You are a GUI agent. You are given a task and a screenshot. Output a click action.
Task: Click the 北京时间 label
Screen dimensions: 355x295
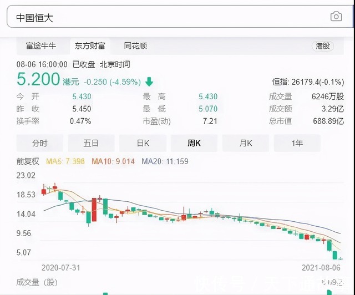(x=115, y=64)
